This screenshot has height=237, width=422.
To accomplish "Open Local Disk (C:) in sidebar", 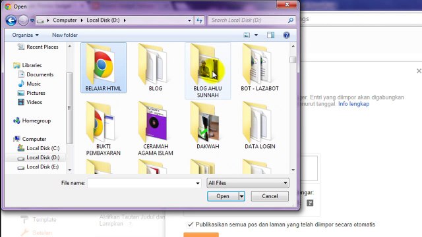I will pos(38,148).
